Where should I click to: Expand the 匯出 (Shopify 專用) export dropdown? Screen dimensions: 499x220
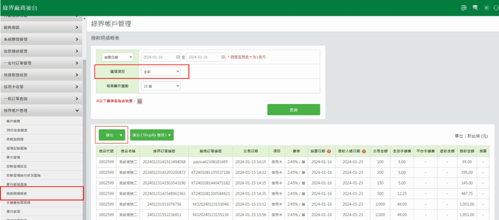point(152,135)
